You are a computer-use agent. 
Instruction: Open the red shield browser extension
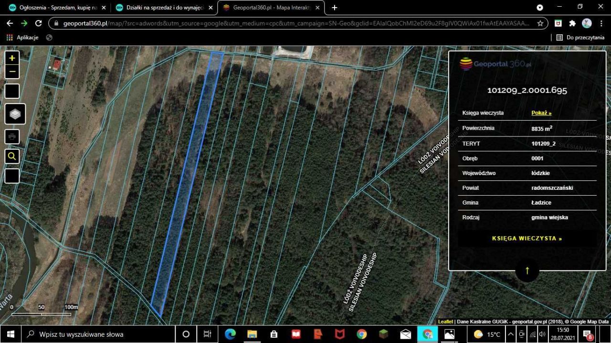pos(558,23)
